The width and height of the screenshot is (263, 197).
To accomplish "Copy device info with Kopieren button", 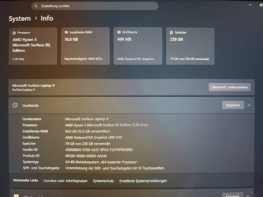I will pos(233,105).
